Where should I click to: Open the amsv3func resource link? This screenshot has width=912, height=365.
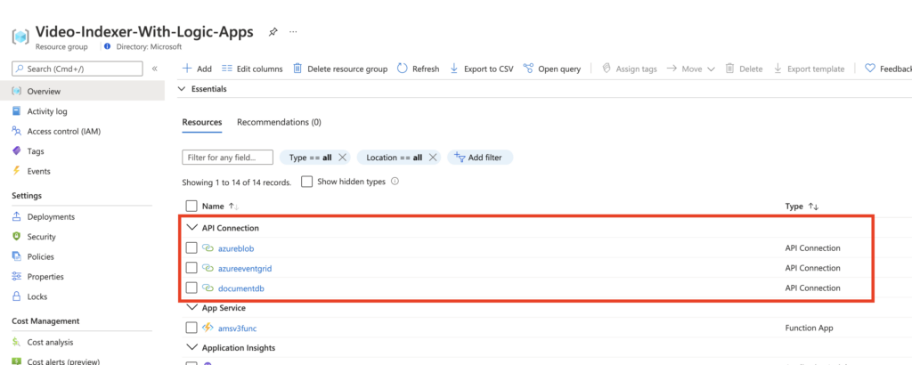coord(237,328)
